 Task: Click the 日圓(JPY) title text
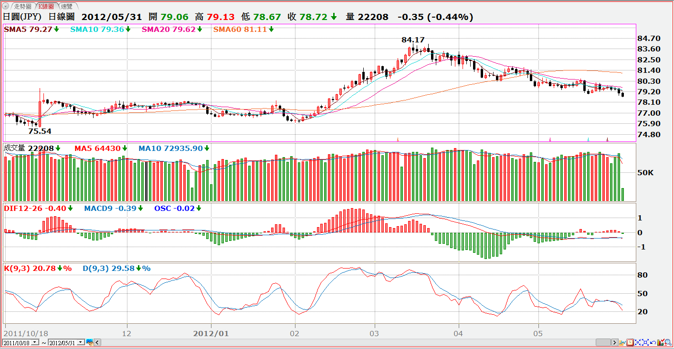(22, 17)
